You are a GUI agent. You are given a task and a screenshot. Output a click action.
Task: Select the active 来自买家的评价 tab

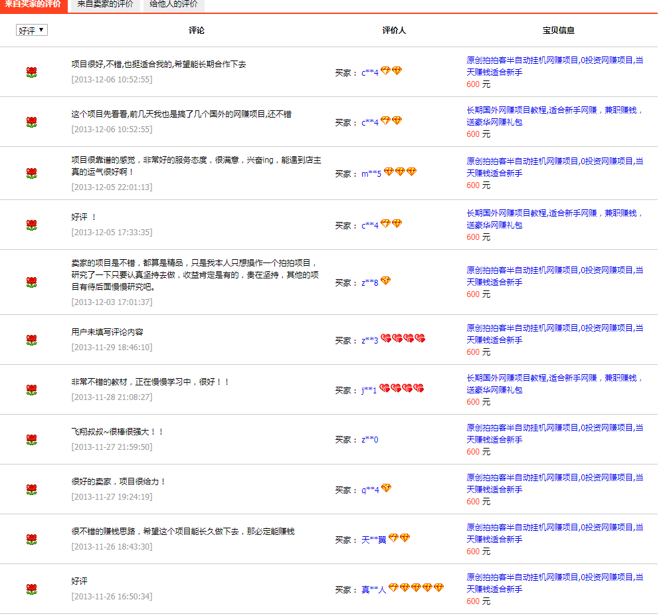(33, 4)
